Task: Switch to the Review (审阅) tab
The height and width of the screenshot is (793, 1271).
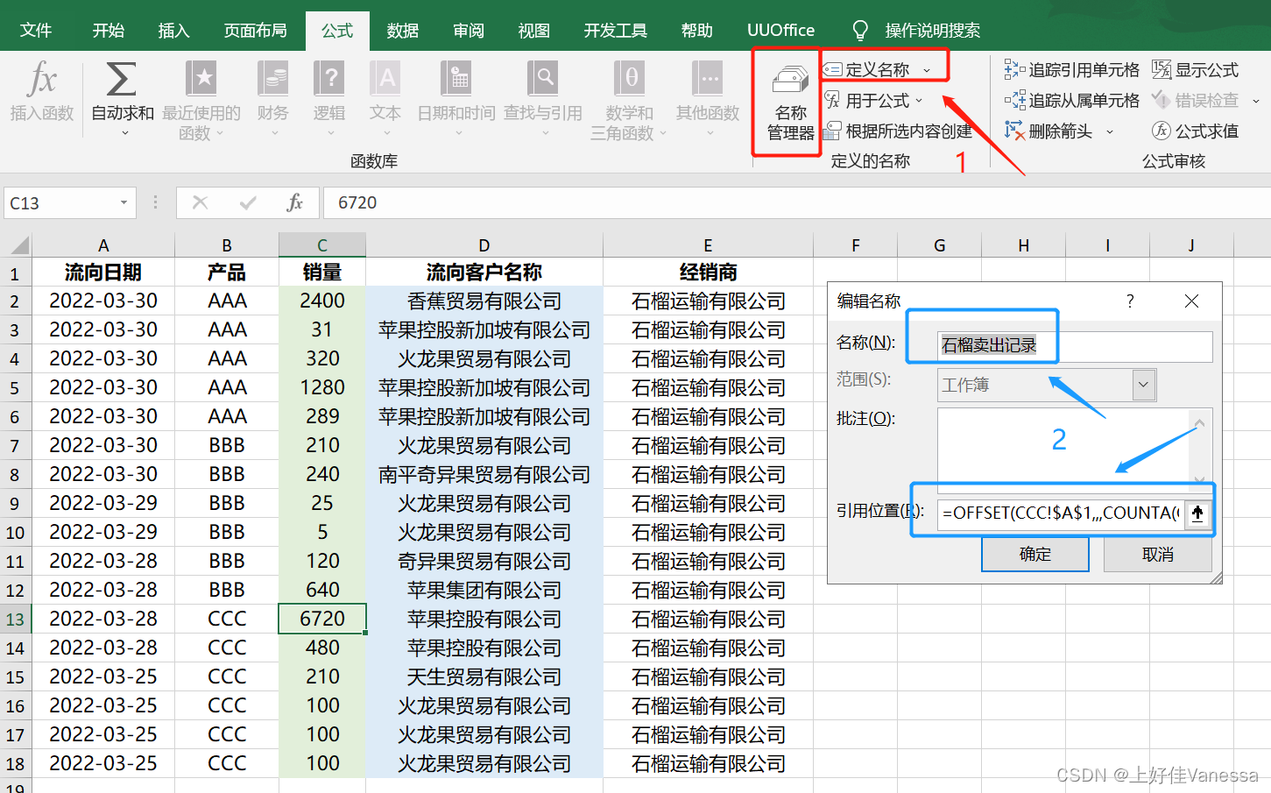Action: (x=469, y=31)
